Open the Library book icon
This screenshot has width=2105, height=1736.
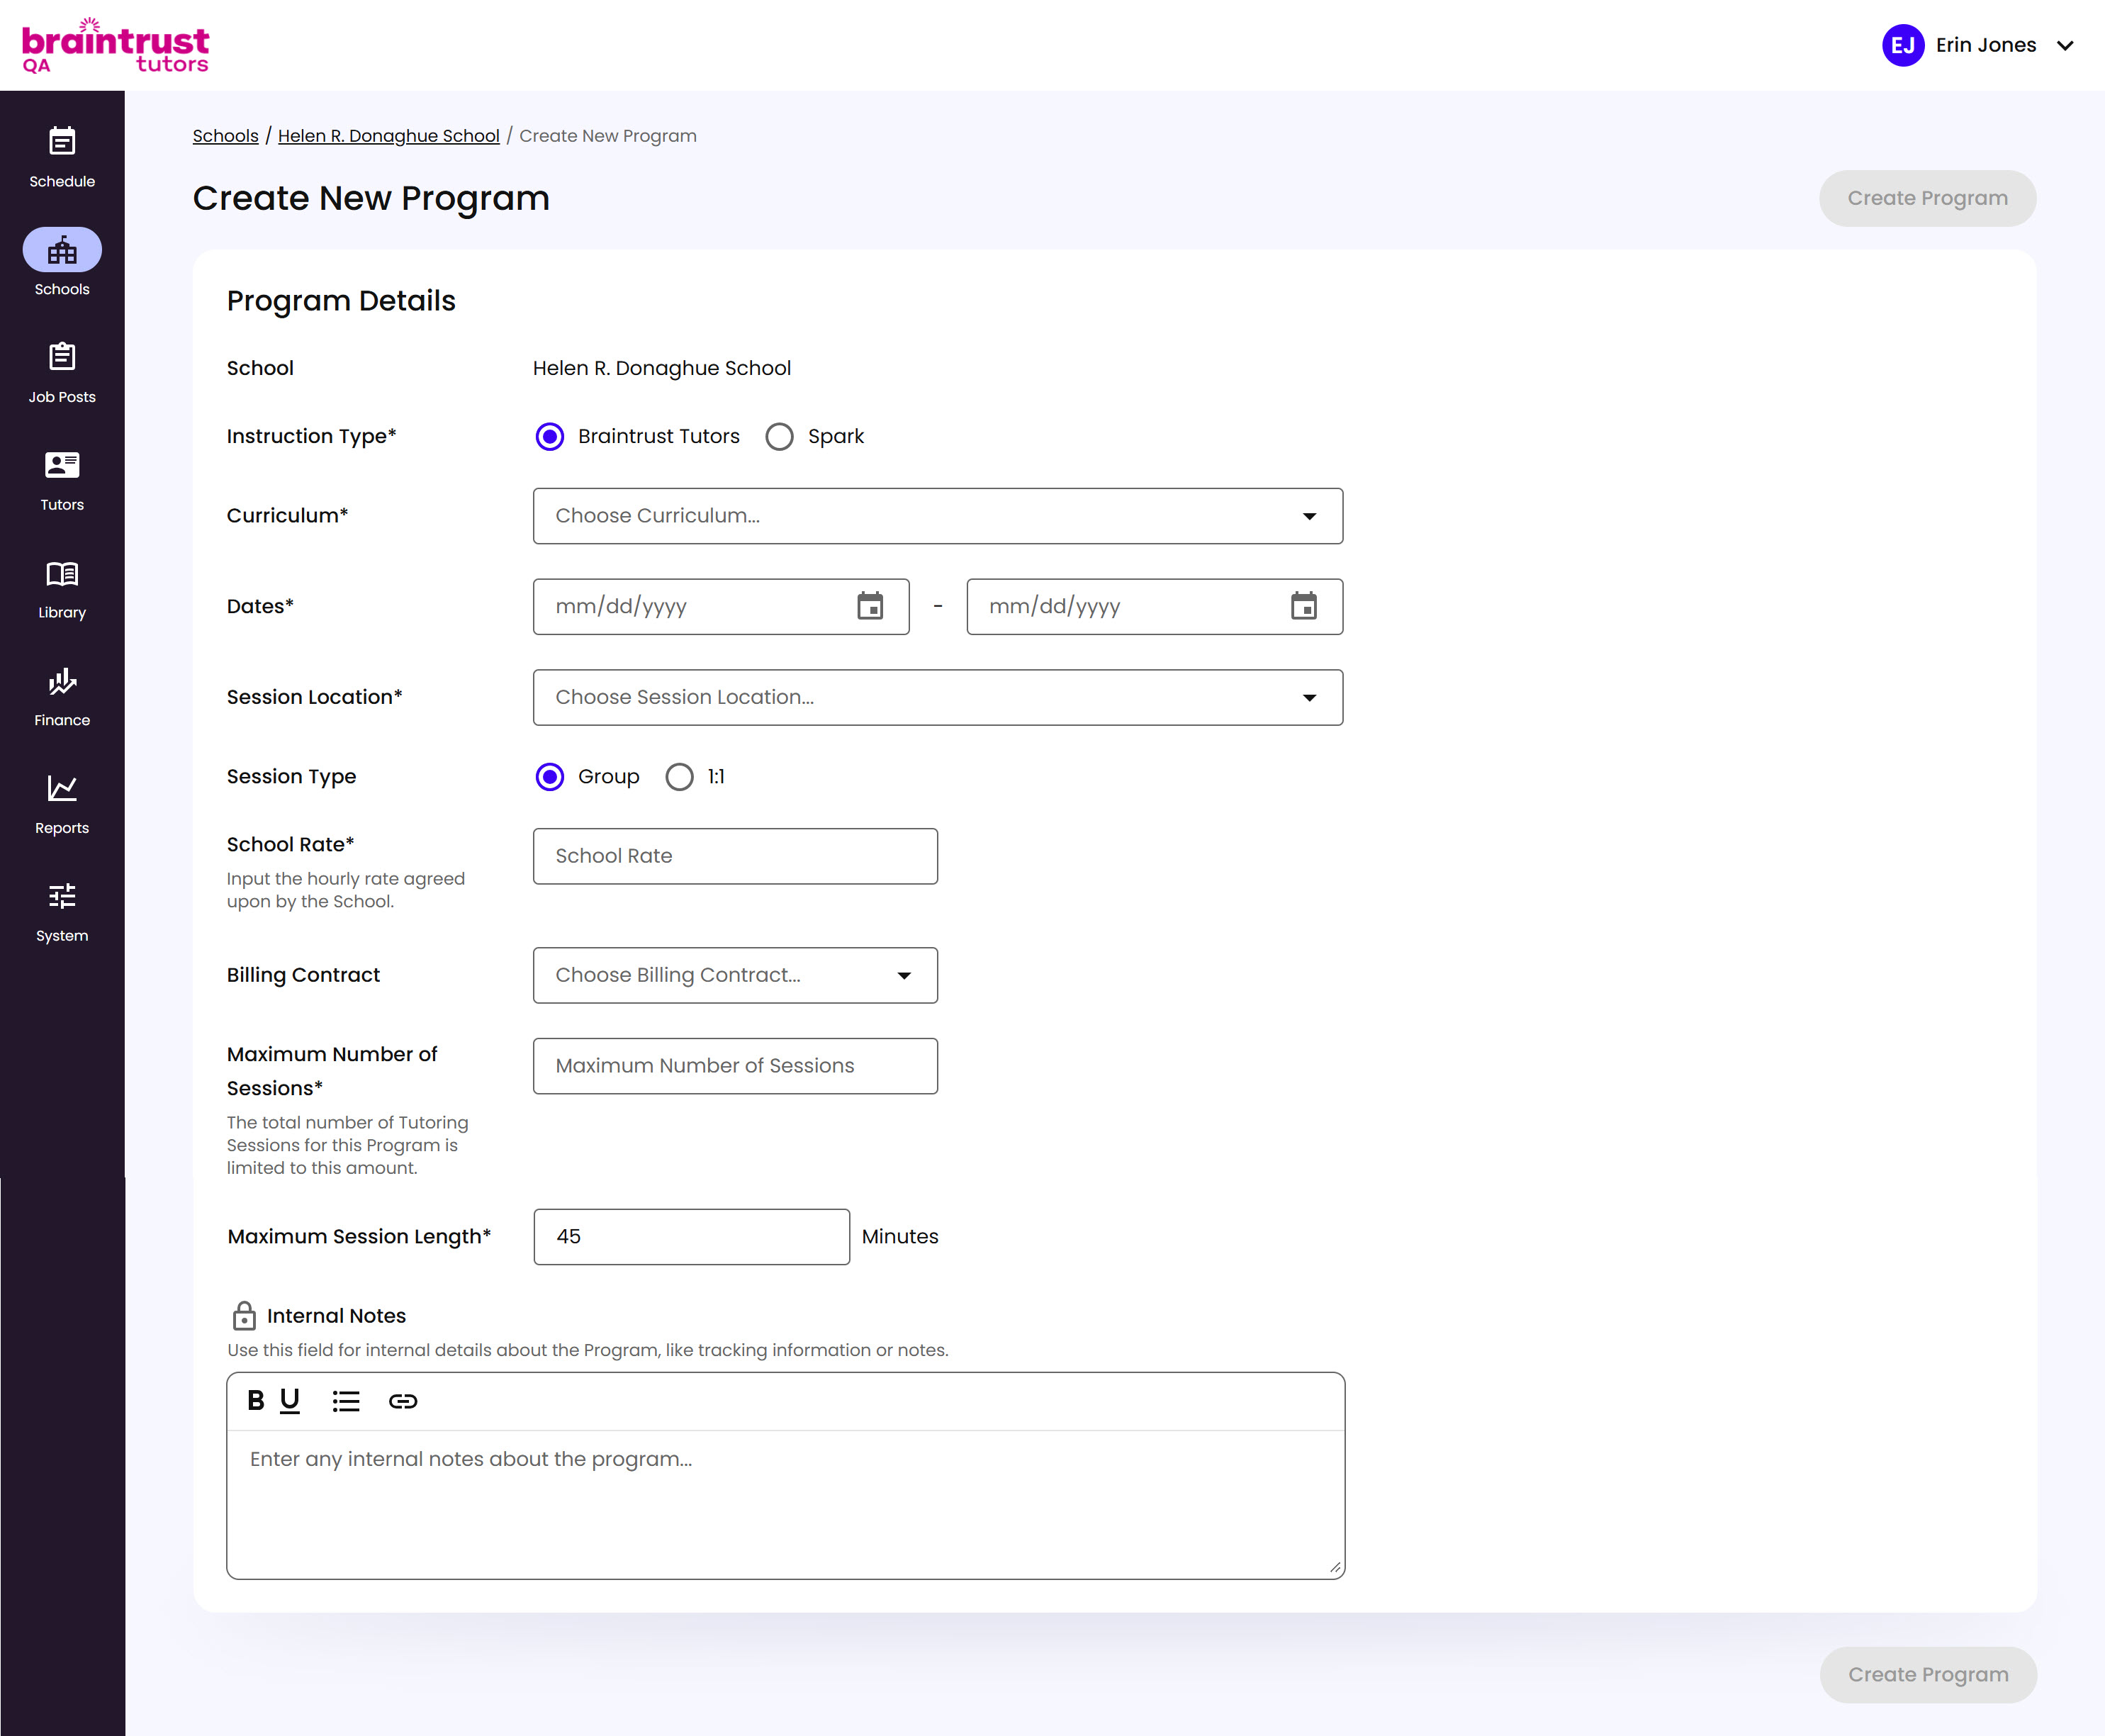click(x=62, y=573)
